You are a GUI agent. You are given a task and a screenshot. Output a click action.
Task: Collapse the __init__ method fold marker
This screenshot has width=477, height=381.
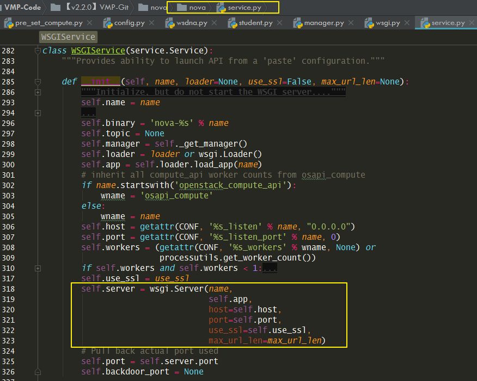[x=37, y=82]
